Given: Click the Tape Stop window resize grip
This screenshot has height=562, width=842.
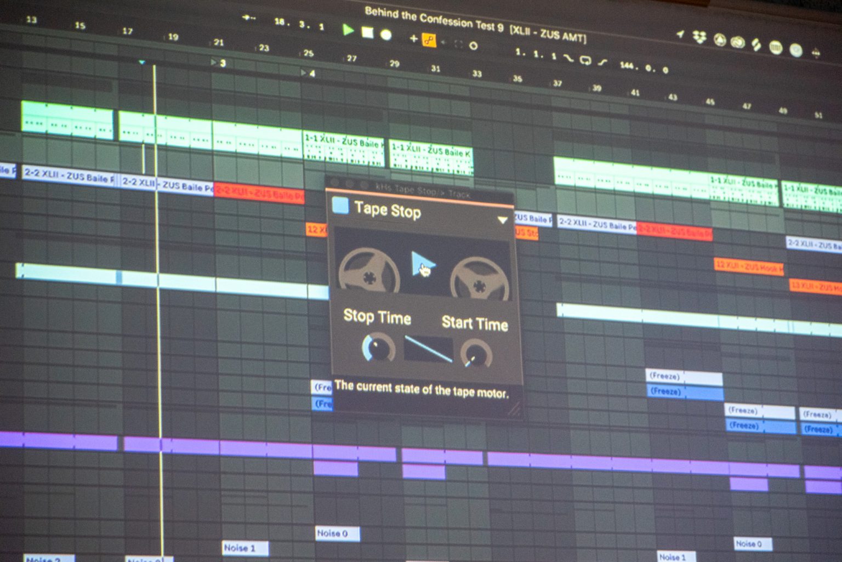Looking at the screenshot, I should point(515,408).
